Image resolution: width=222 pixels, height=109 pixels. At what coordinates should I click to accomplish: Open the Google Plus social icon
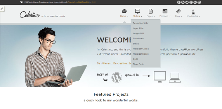(191, 2)
